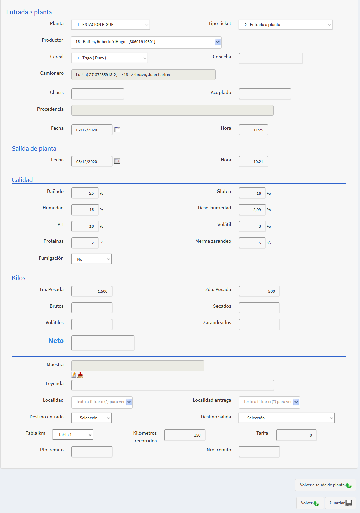Click Volver a salida de planta
The height and width of the screenshot is (513, 360).
click(x=325, y=485)
